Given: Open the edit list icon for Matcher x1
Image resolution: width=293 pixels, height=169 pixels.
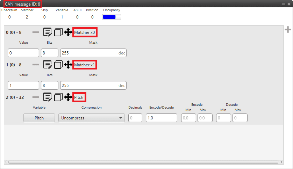Looking at the screenshot, I should 47,65.
